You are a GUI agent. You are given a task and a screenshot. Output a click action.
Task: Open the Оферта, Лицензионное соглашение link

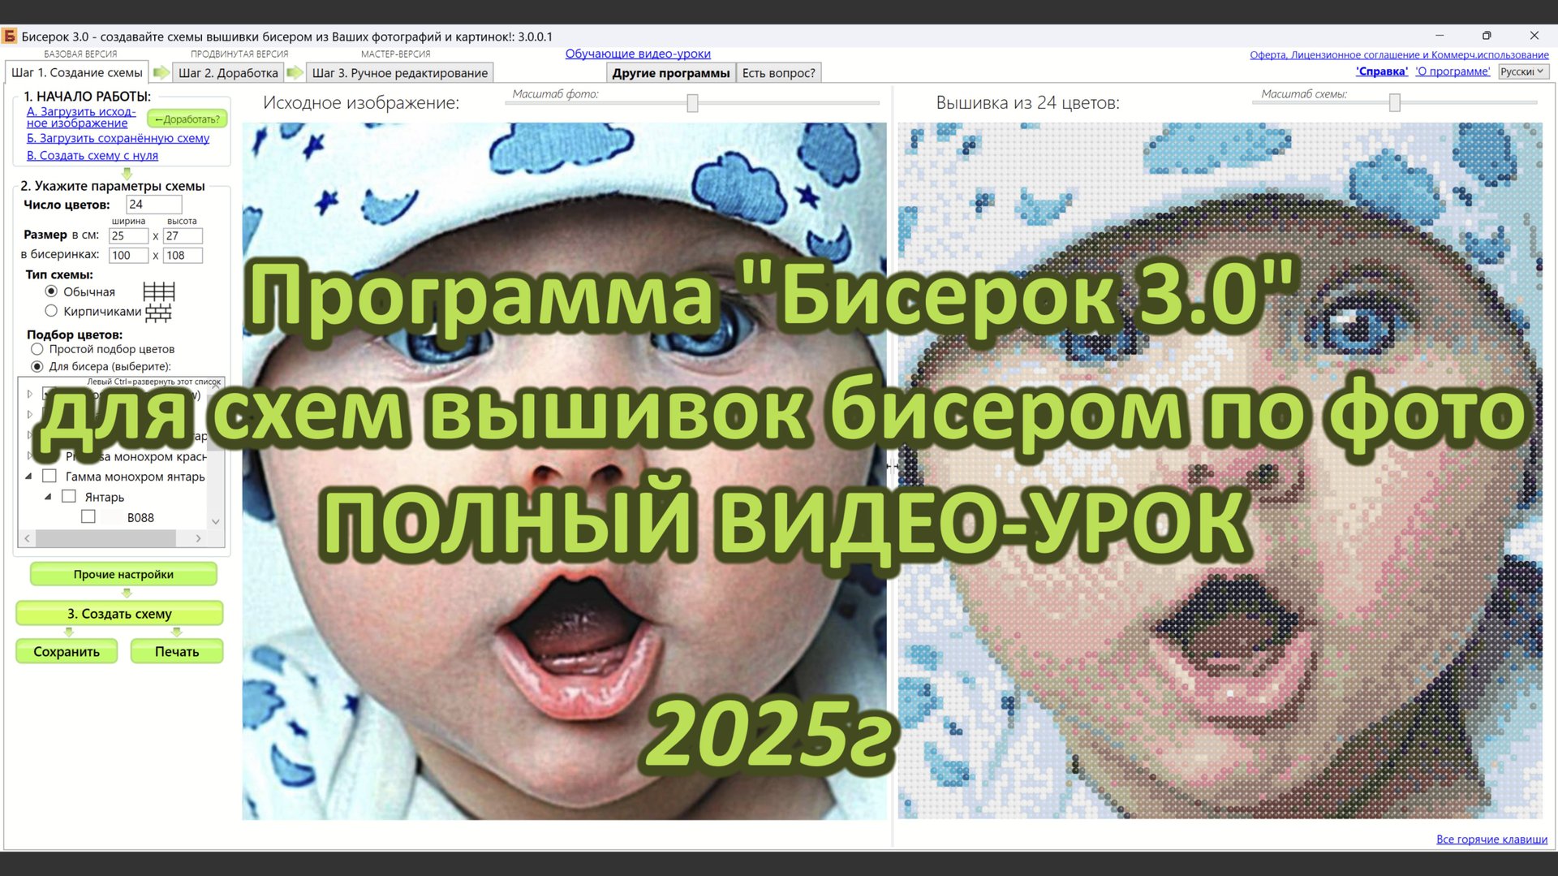1399,55
